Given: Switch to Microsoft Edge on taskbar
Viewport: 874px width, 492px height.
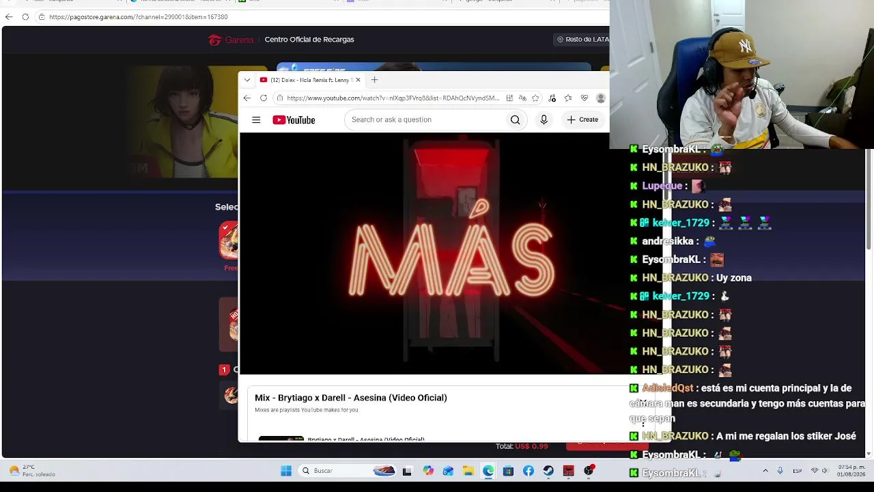Looking at the screenshot, I should coord(488,471).
